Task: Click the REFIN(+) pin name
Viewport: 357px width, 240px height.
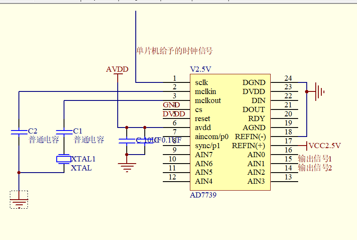Action: point(249,146)
